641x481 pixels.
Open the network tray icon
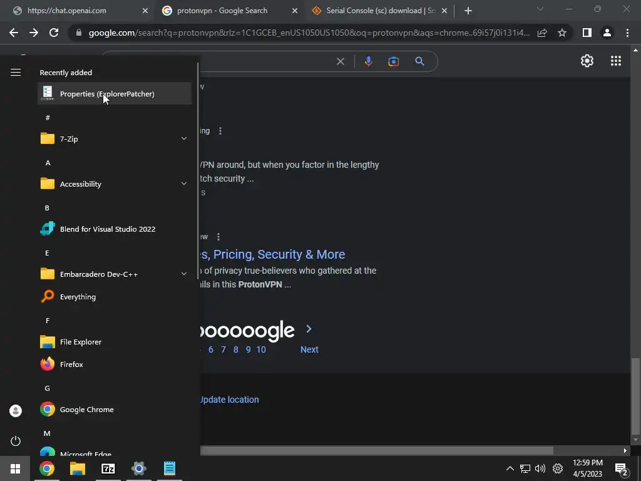click(x=525, y=468)
